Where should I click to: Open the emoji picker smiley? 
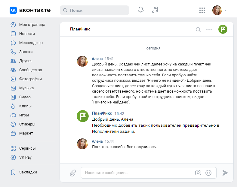pos(208,173)
